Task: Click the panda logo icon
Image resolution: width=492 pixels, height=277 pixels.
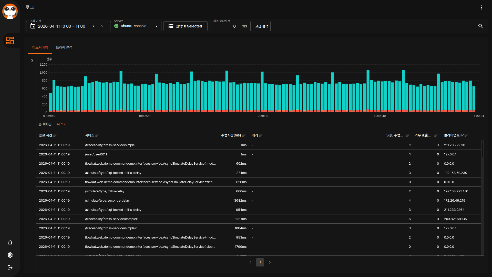Action: [x=10, y=12]
